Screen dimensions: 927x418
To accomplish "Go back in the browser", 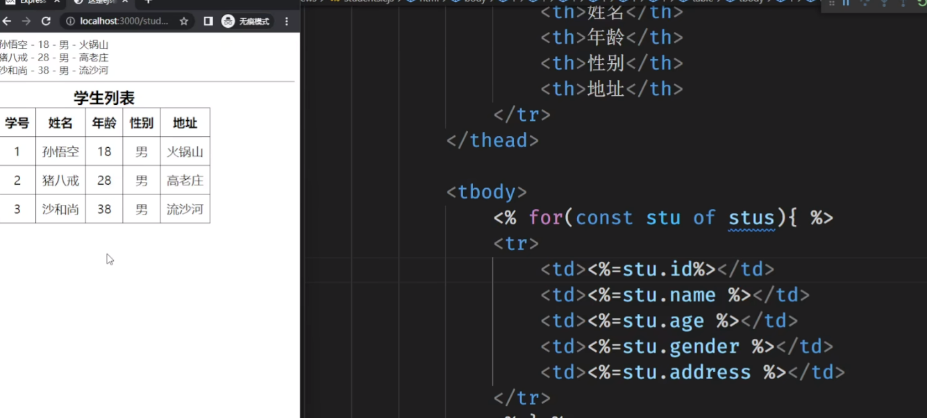I will click(7, 22).
